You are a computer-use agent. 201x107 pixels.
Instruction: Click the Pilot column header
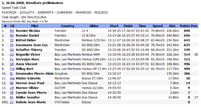tap(34, 26)
